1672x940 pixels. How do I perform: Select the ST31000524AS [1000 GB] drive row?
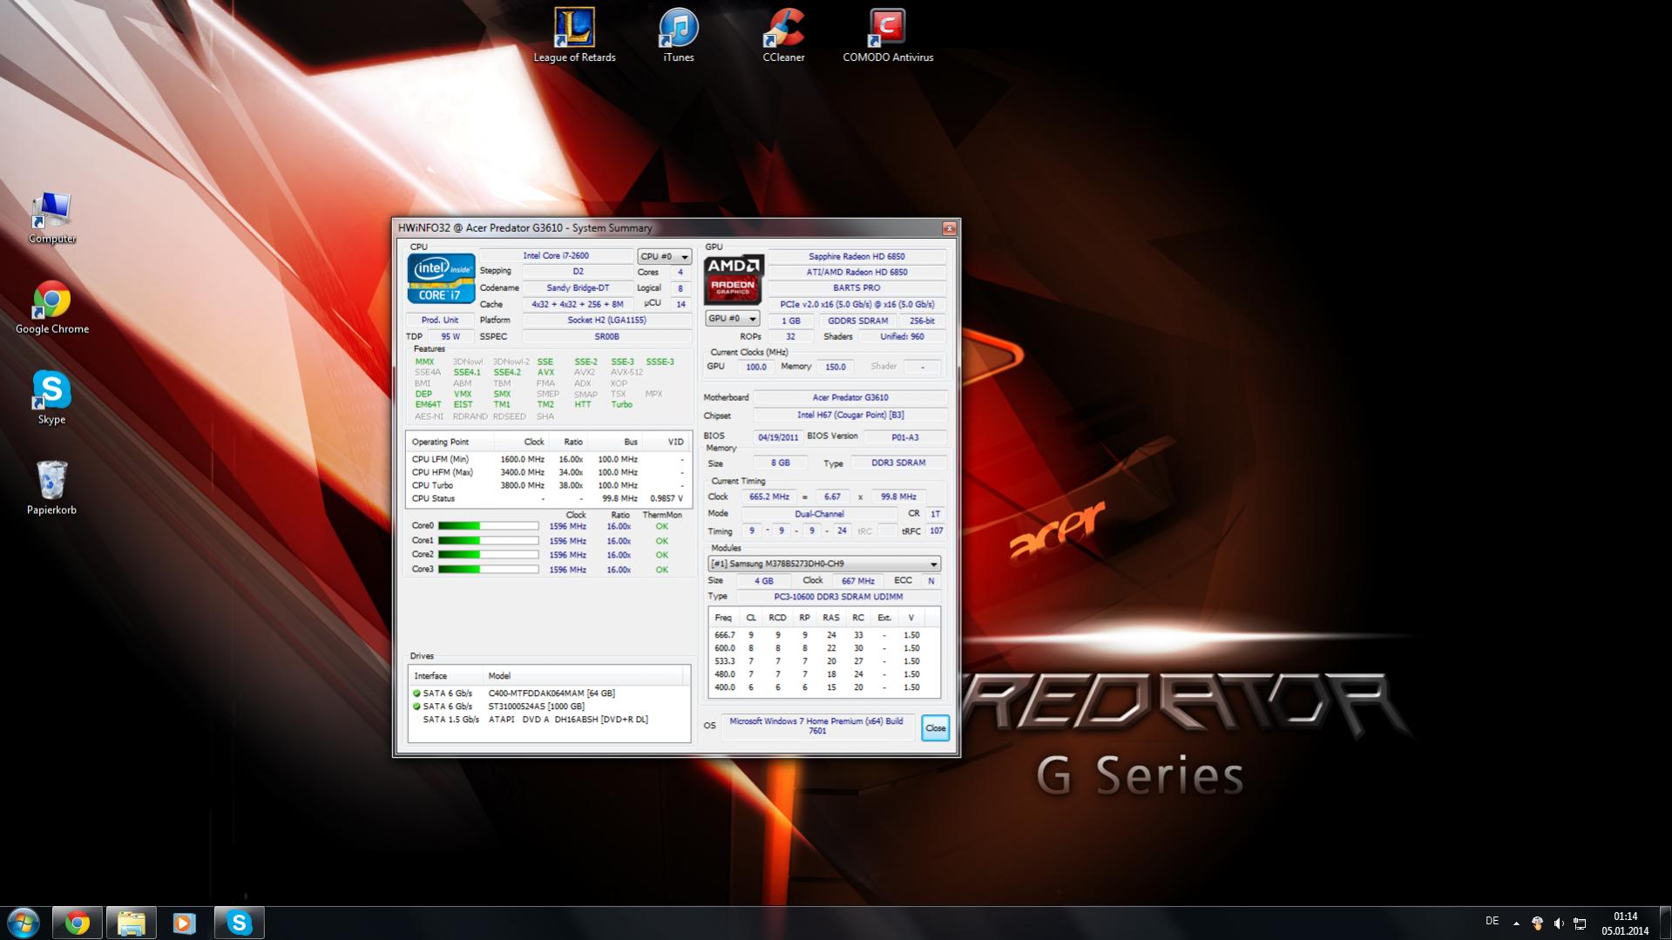click(x=549, y=707)
